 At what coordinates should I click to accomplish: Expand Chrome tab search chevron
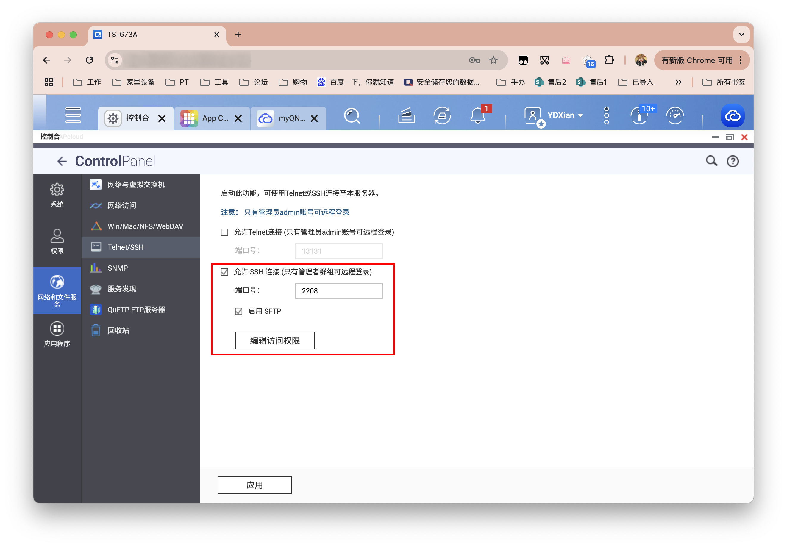[x=741, y=35]
